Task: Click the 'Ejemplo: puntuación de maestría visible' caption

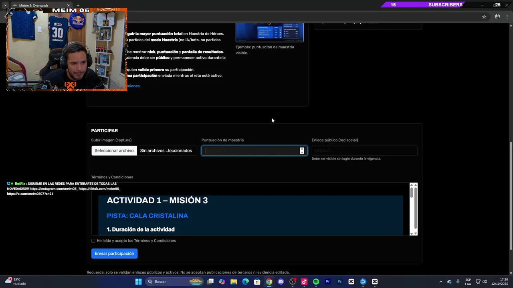Action: point(265,50)
